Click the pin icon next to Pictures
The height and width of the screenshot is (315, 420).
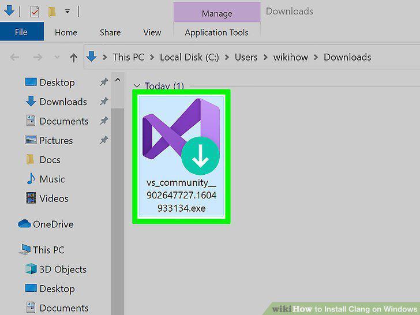[x=104, y=140]
